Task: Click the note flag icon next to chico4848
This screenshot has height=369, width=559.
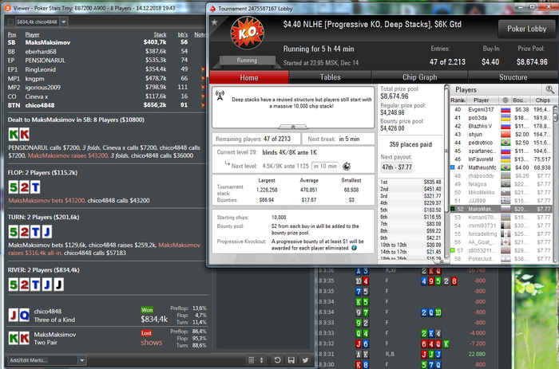Action: tap(204, 105)
